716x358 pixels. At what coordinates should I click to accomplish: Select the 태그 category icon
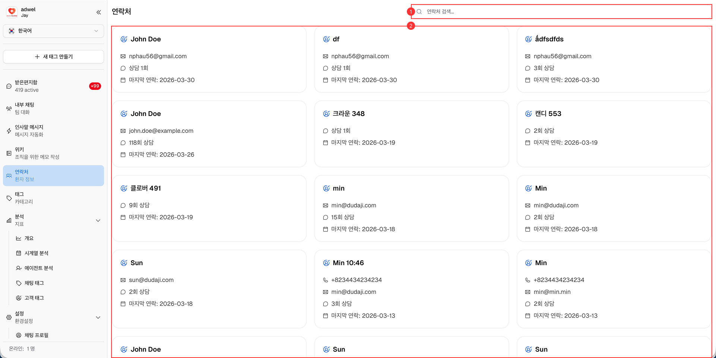pos(9,198)
